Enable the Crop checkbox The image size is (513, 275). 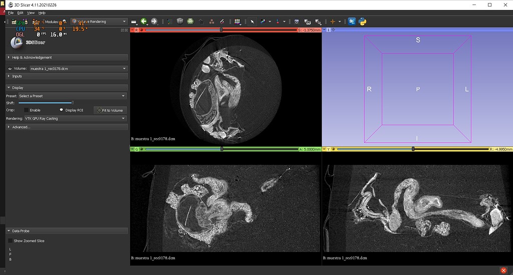pyautogui.click(x=26, y=110)
